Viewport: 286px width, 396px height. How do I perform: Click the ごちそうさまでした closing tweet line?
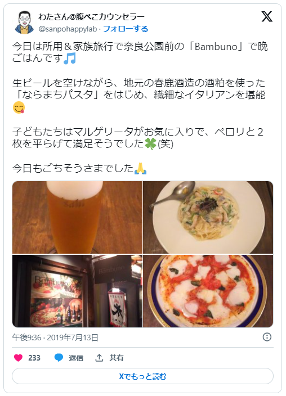pos(79,168)
